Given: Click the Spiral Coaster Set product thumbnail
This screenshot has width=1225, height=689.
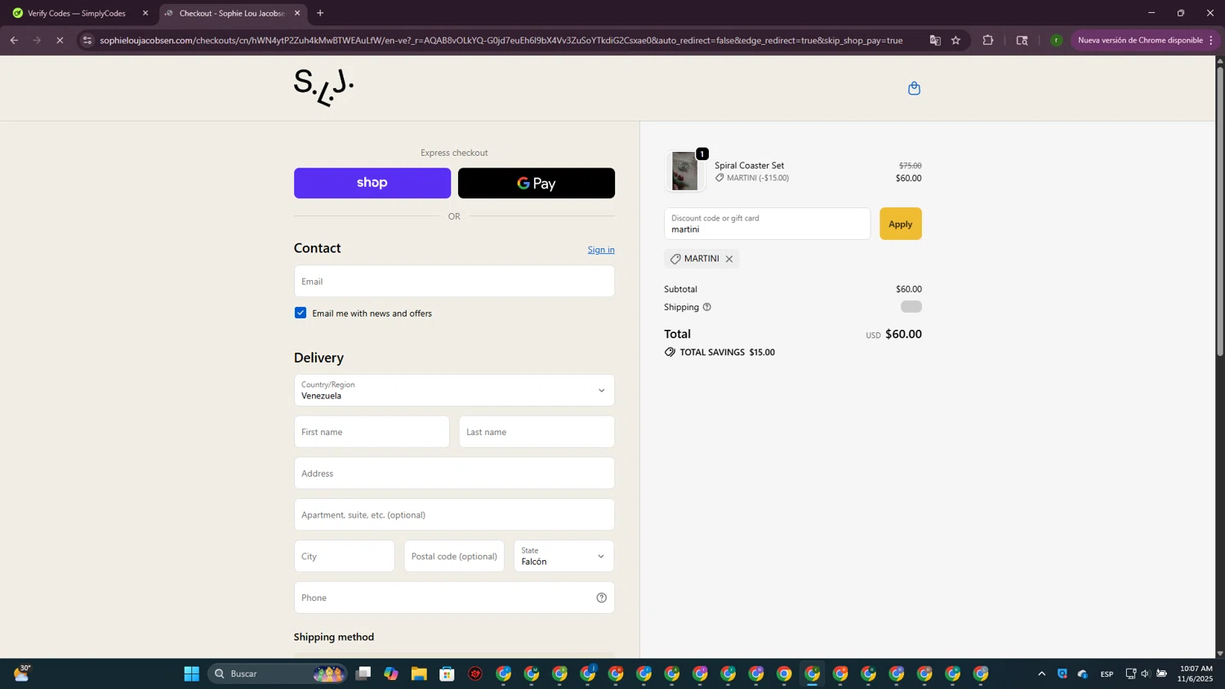Looking at the screenshot, I should [x=684, y=171].
